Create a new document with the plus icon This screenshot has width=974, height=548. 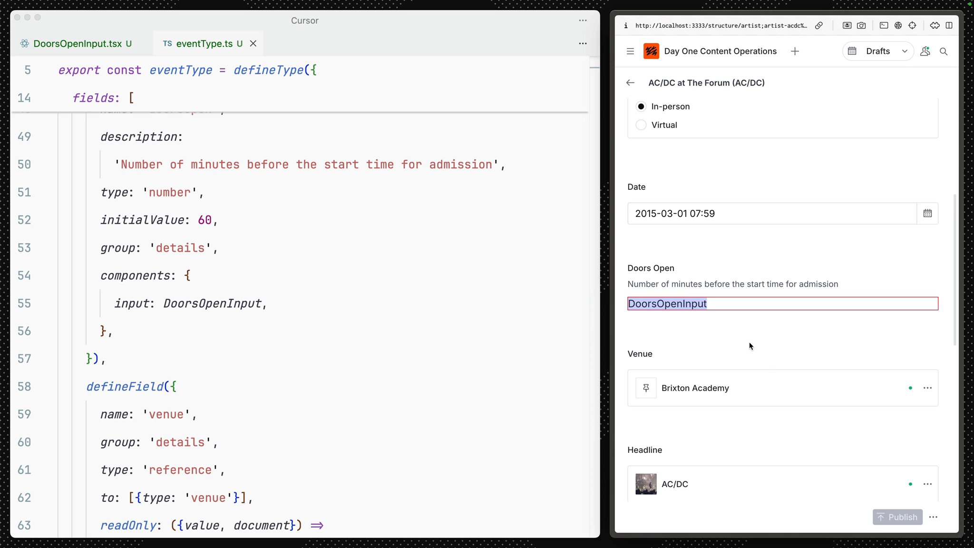coord(795,51)
